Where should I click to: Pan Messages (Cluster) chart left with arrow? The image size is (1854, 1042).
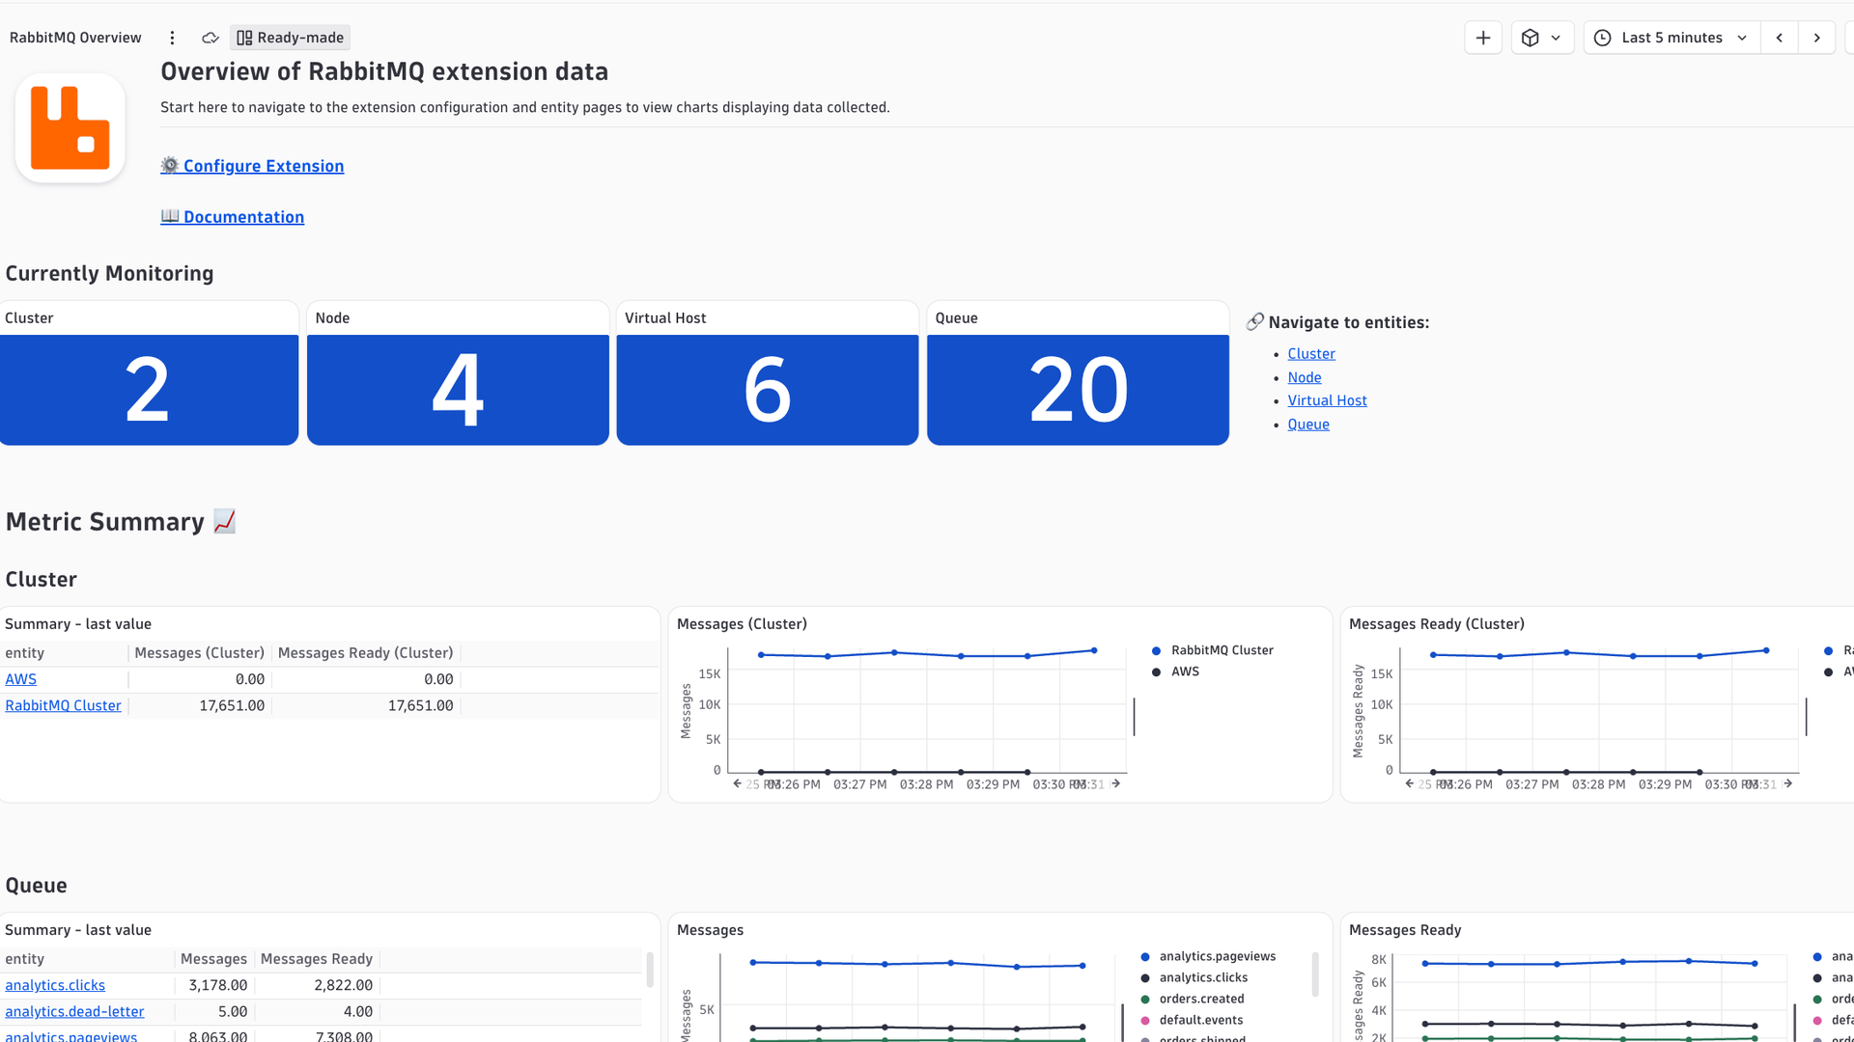[x=738, y=783]
